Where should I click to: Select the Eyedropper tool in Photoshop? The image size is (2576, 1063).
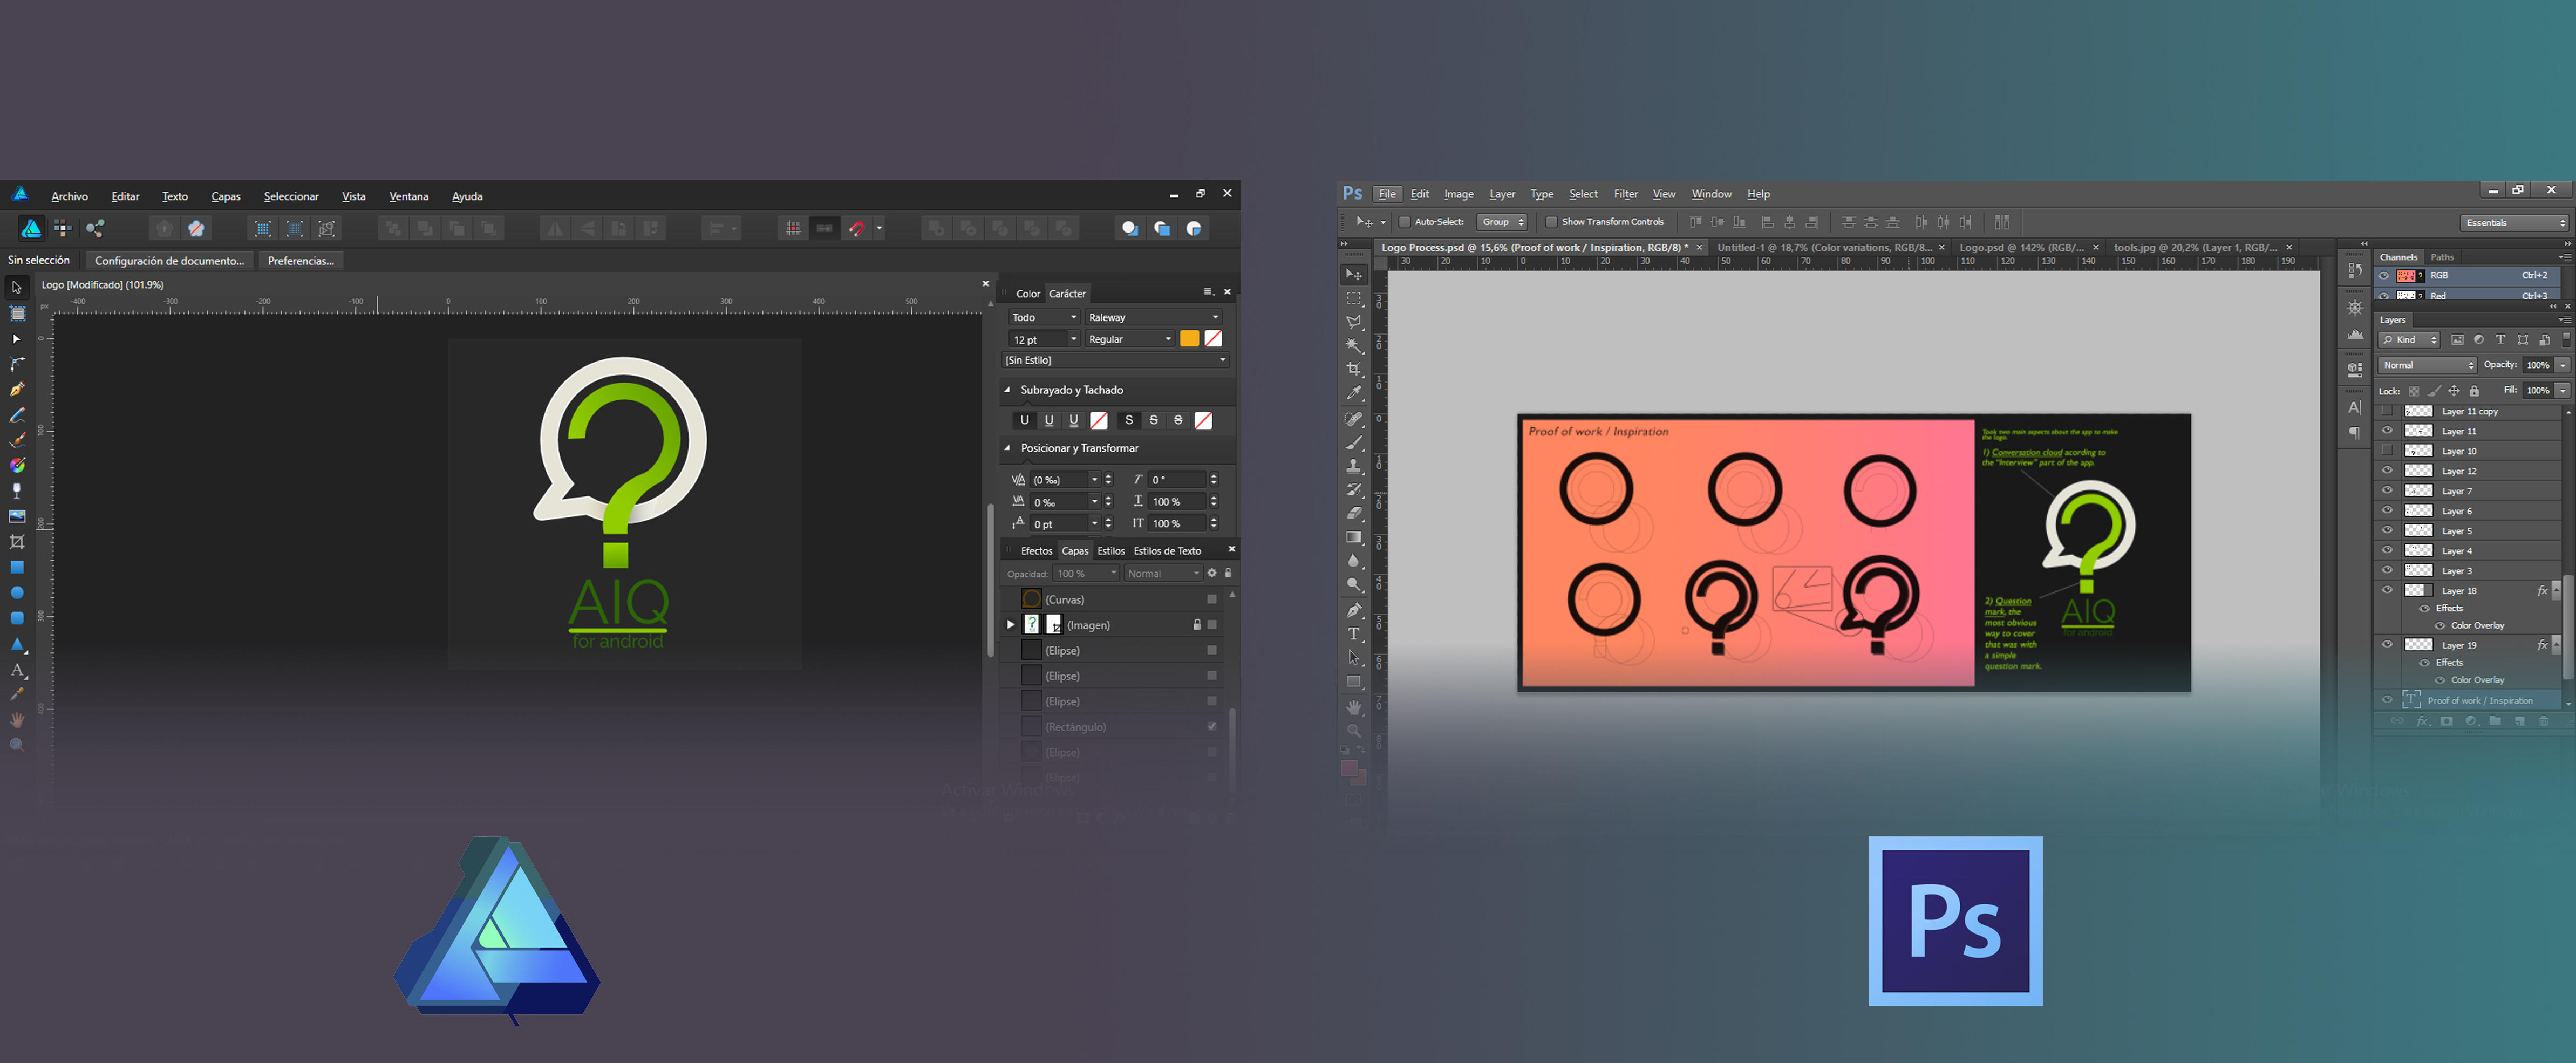click(1354, 393)
